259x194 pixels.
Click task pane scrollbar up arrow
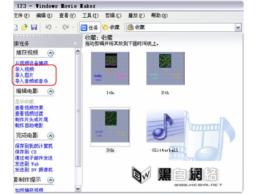click(x=78, y=51)
